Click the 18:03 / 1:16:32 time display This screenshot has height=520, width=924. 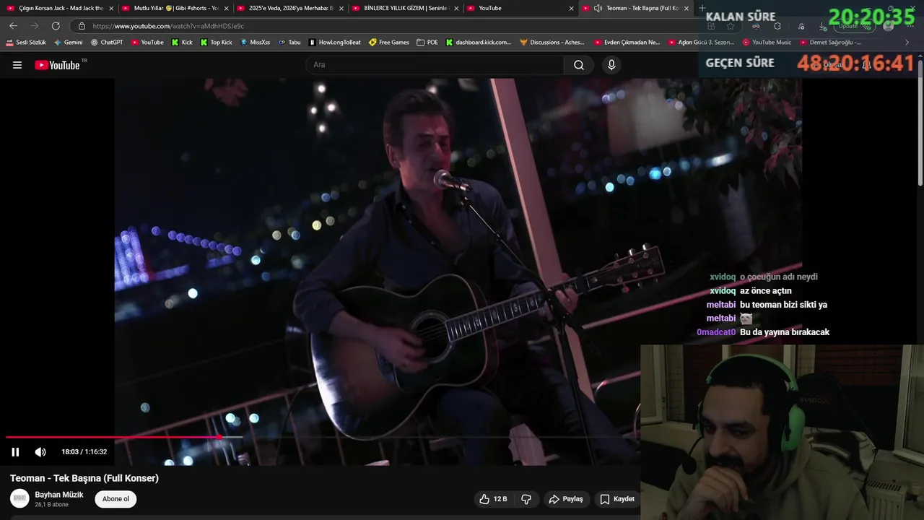click(x=84, y=452)
